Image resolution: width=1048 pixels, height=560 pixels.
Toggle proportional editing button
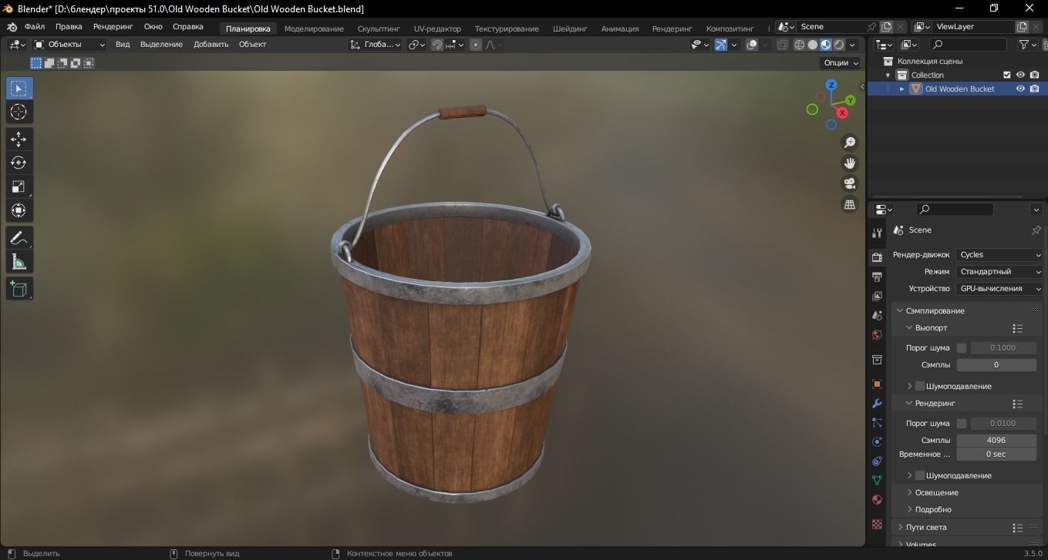tap(476, 45)
